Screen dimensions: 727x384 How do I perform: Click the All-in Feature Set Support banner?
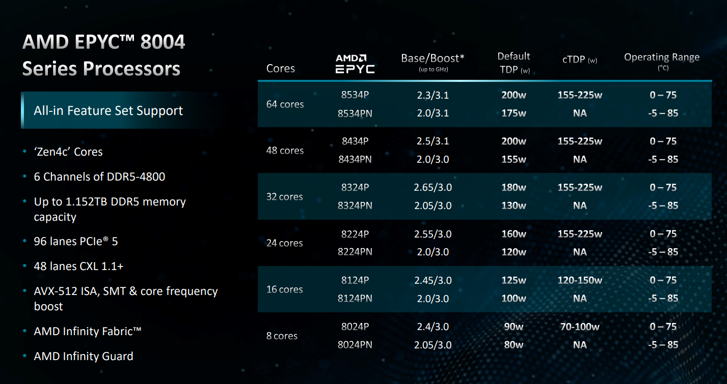click(109, 110)
